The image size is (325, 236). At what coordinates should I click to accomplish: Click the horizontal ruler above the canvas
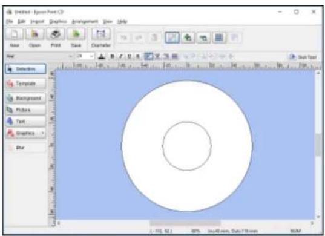(x=188, y=65)
